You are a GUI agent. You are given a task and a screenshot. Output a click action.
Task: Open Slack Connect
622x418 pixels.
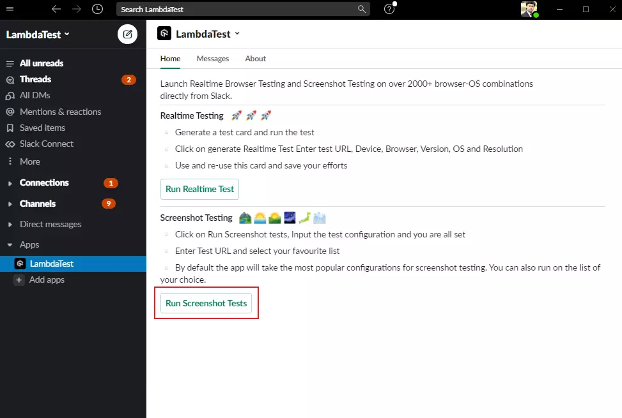point(47,144)
